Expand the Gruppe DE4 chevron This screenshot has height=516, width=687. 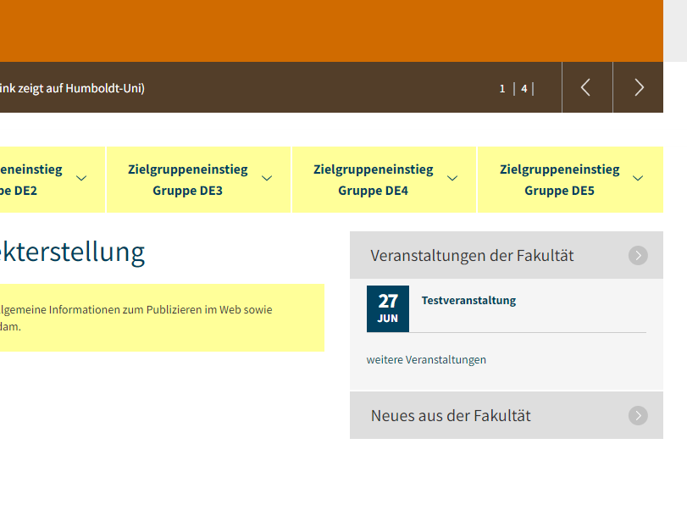tap(452, 178)
